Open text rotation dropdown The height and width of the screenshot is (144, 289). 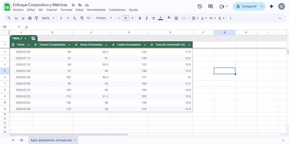click(x=221, y=18)
